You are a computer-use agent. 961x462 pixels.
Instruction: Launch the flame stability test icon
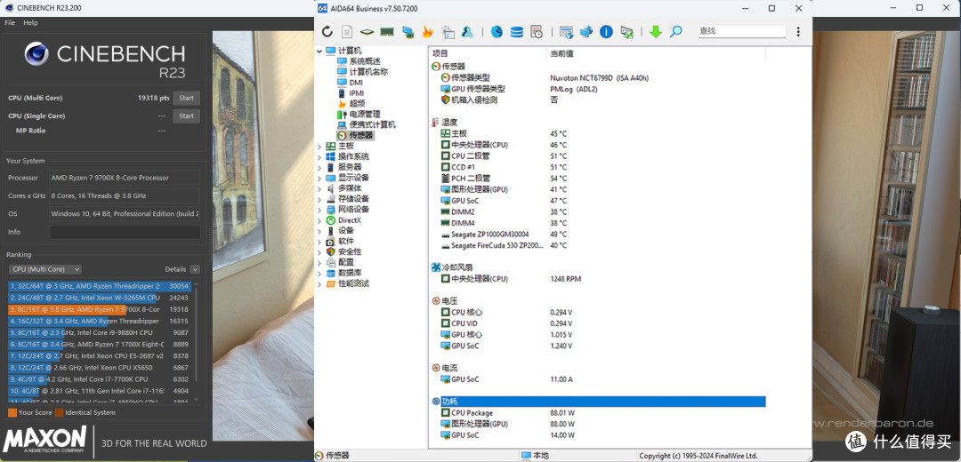coord(428,32)
